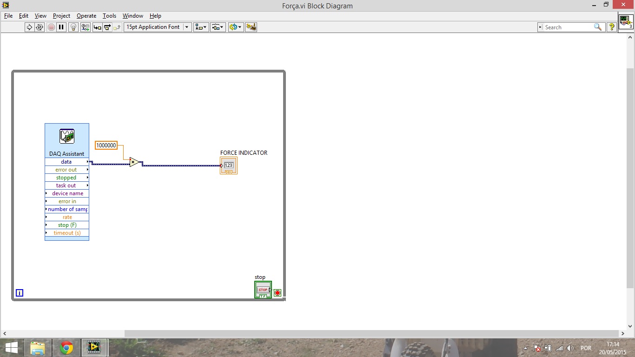Click Step Out button
This screenshot has height=357, width=635.
(x=117, y=27)
